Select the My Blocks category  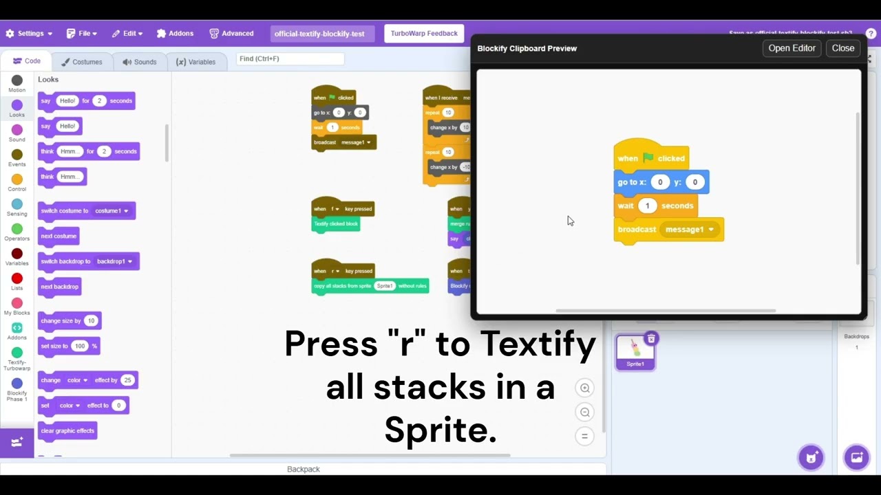17,307
